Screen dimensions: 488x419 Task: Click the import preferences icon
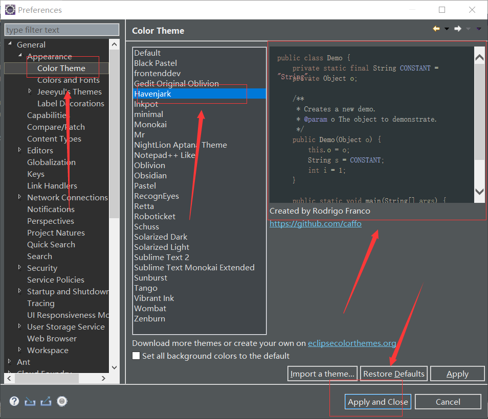(30, 402)
